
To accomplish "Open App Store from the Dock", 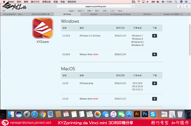I will tap(129, 114).
